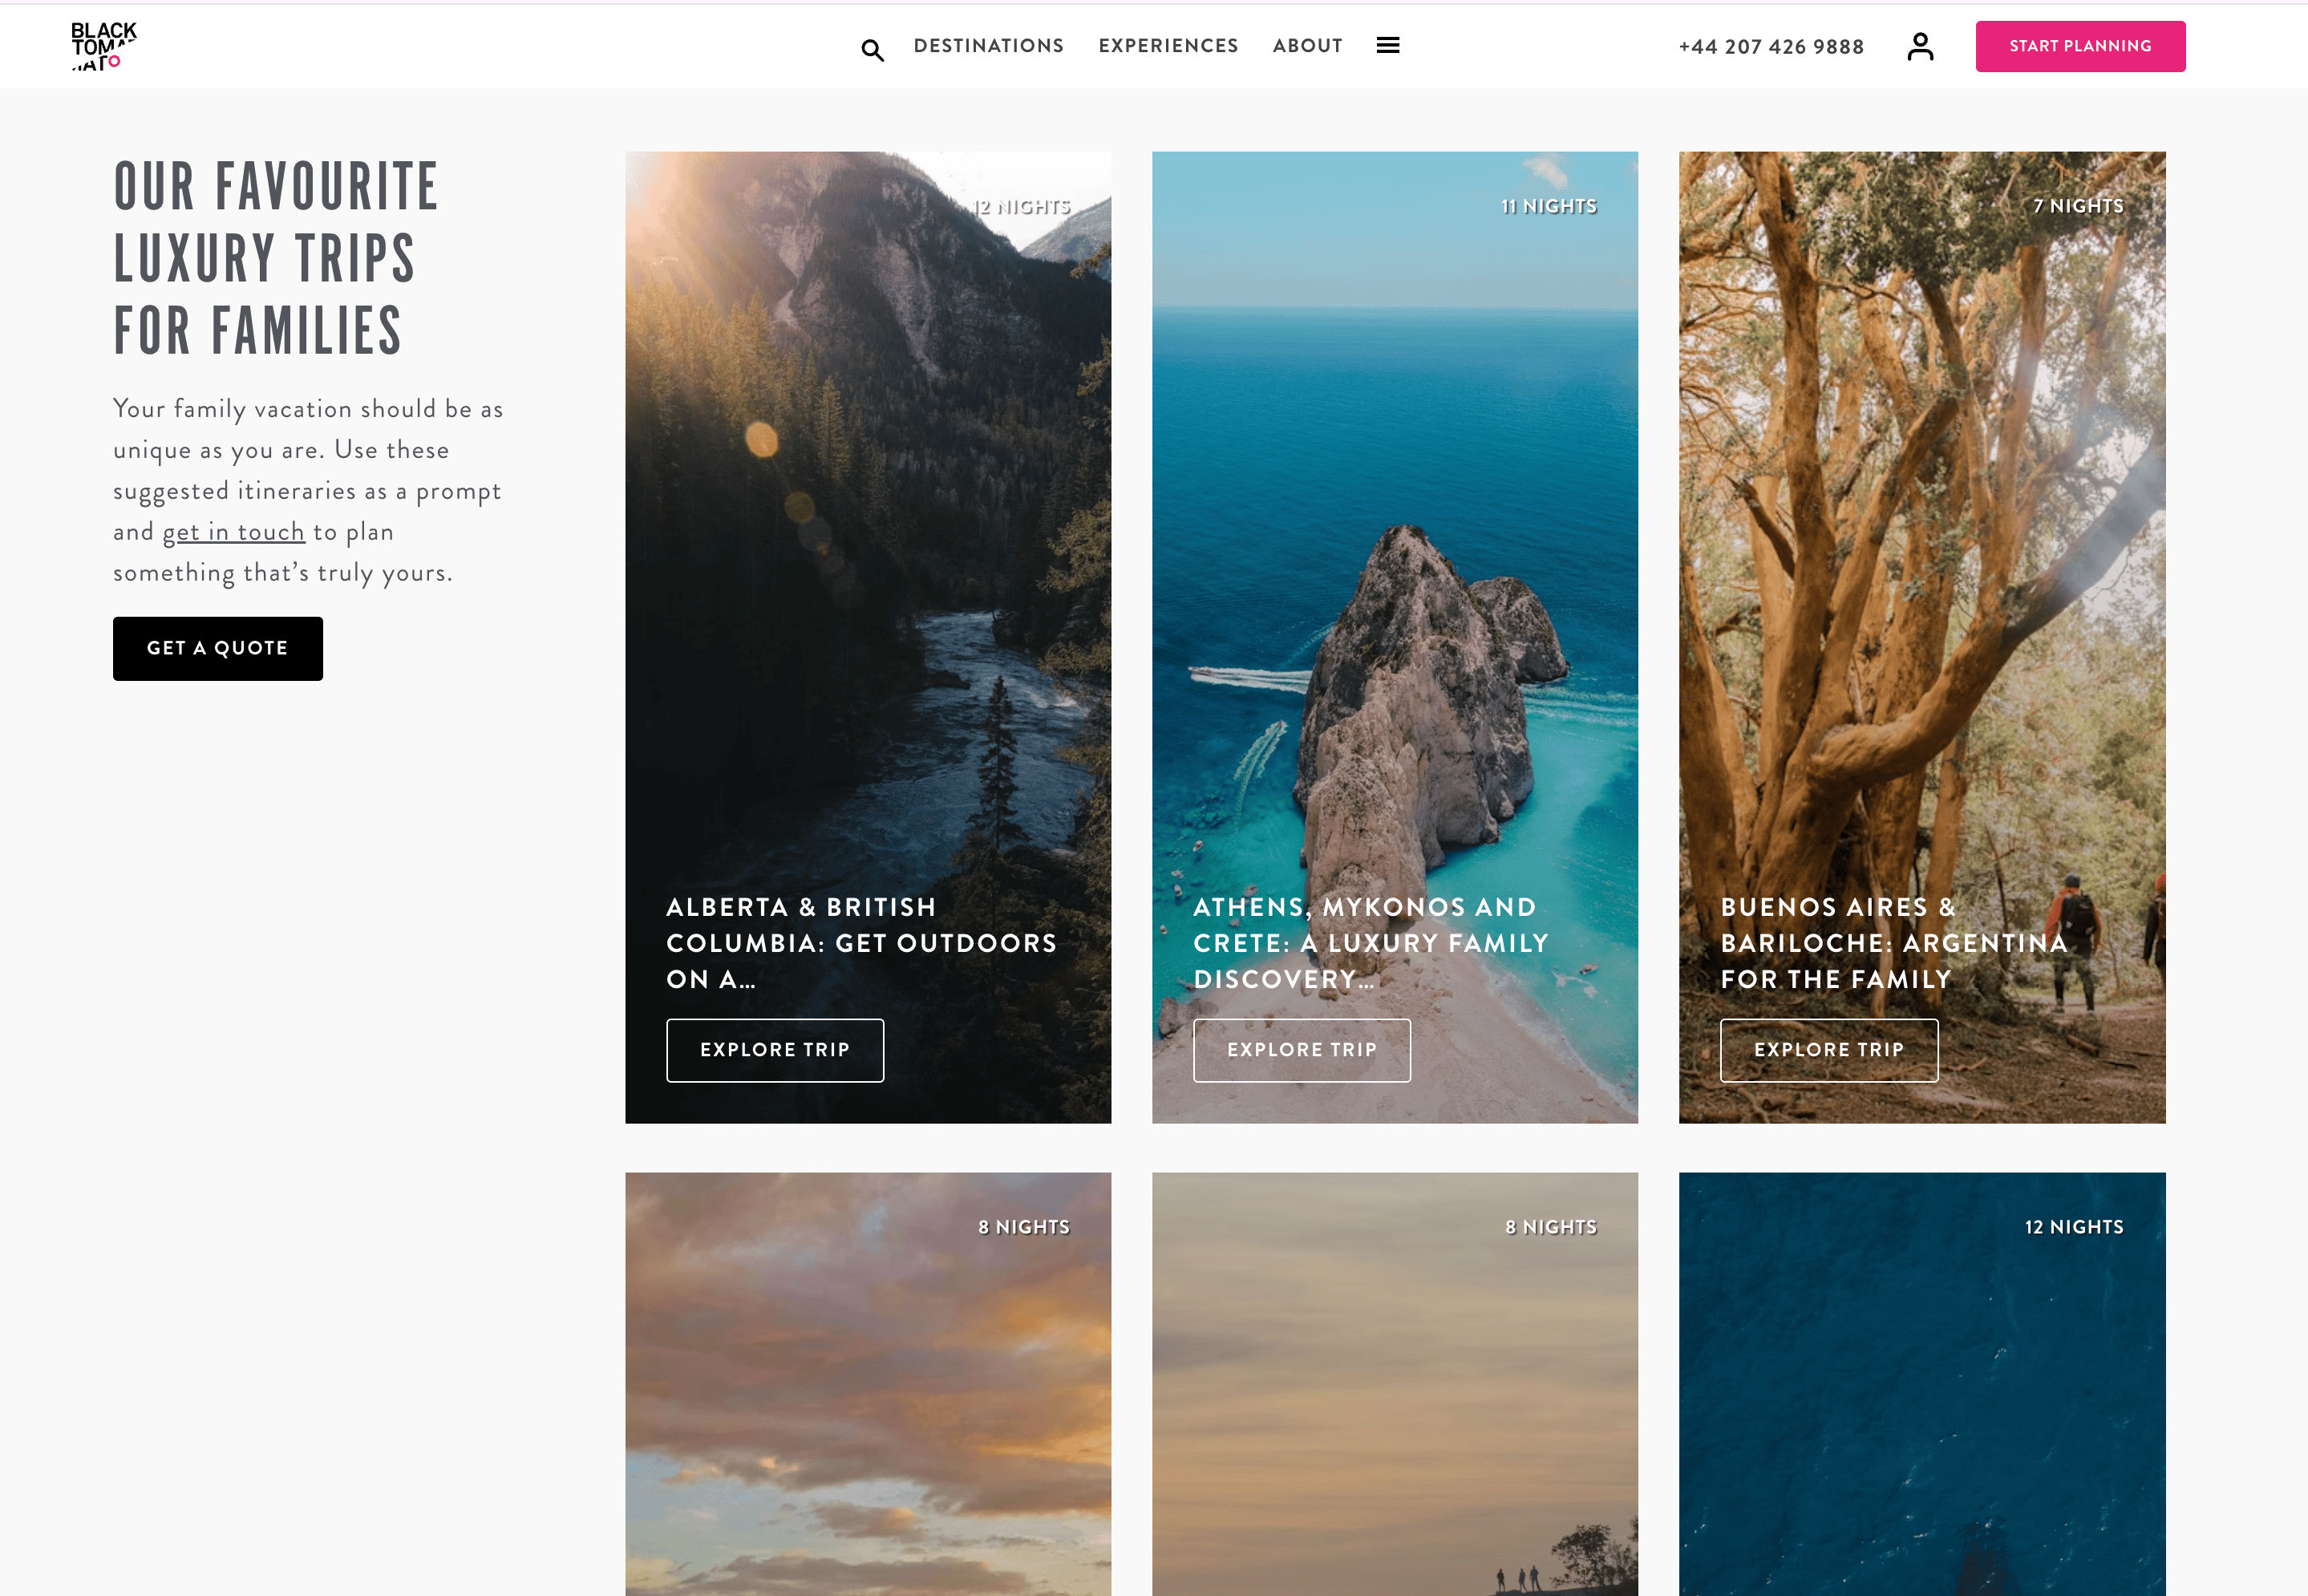Open the bottom-left 8 nights sunset card
This screenshot has height=1596, width=2308.
867,1400
